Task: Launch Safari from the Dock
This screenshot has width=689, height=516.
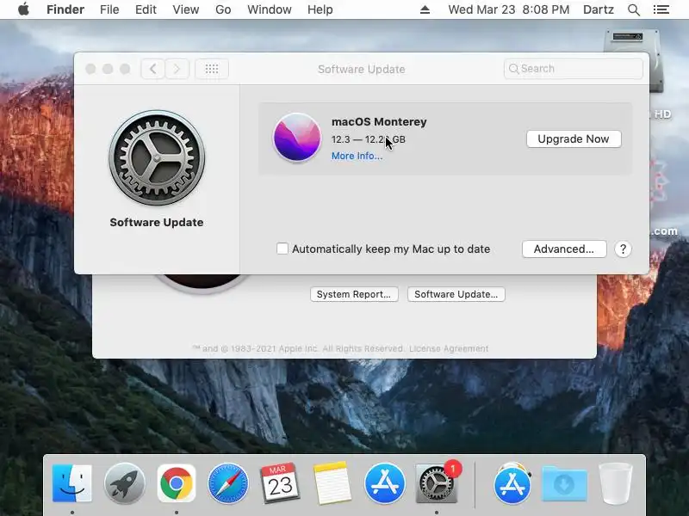Action: point(228,484)
